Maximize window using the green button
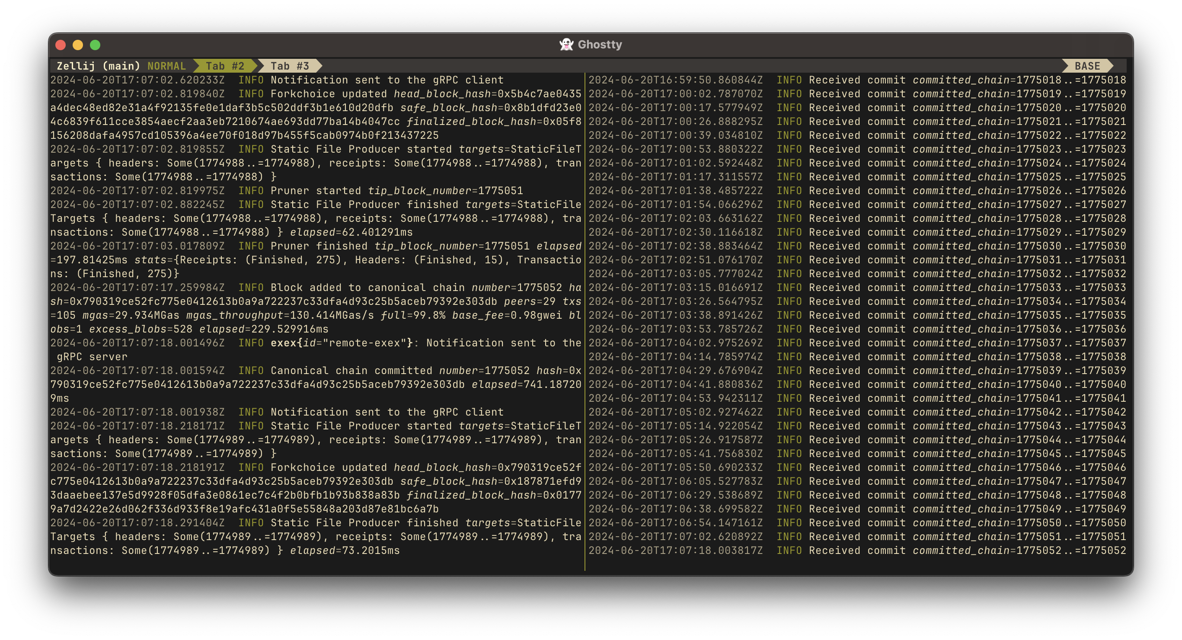Viewport: 1182px width, 640px height. pyautogui.click(x=95, y=45)
